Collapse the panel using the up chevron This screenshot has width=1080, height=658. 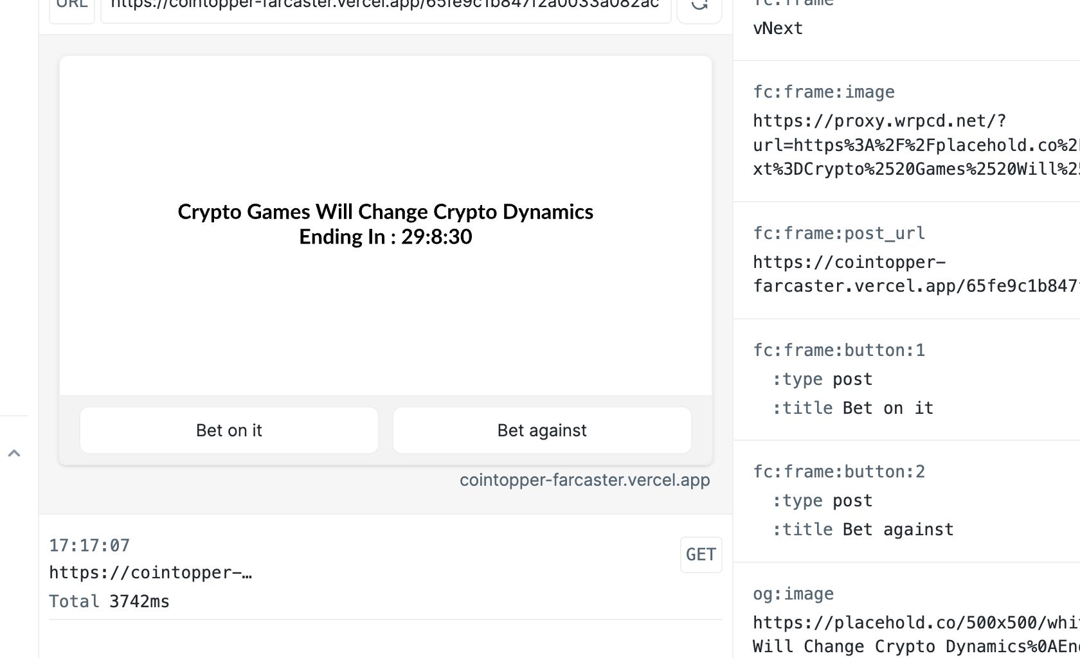14,453
